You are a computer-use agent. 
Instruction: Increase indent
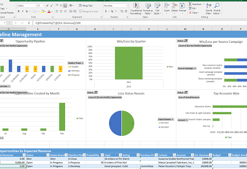click(x=75, y=12)
